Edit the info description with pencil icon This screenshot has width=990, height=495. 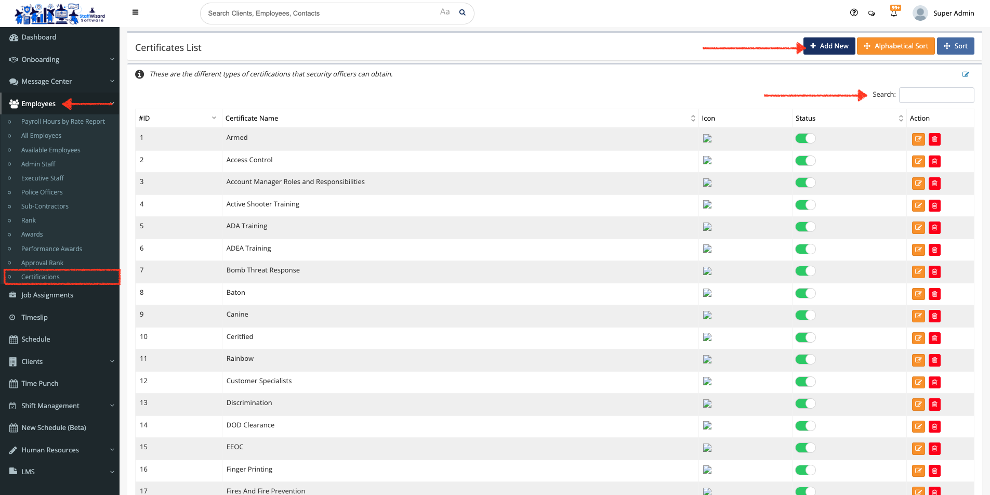point(965,74)
